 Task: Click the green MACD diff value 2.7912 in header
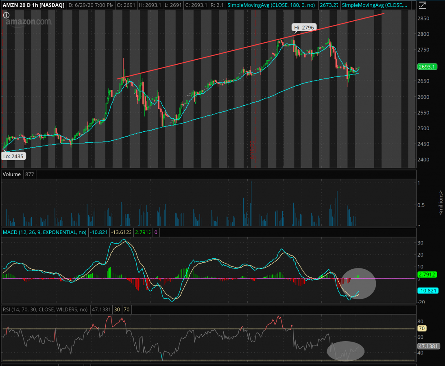coord(143,232)
